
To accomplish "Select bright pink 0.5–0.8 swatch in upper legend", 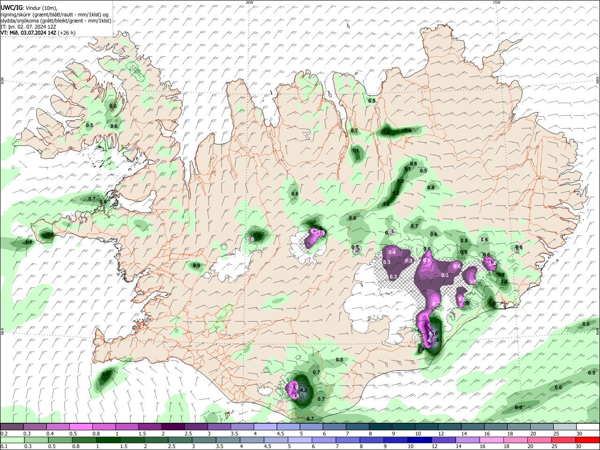I will click(x=82, y=427).
